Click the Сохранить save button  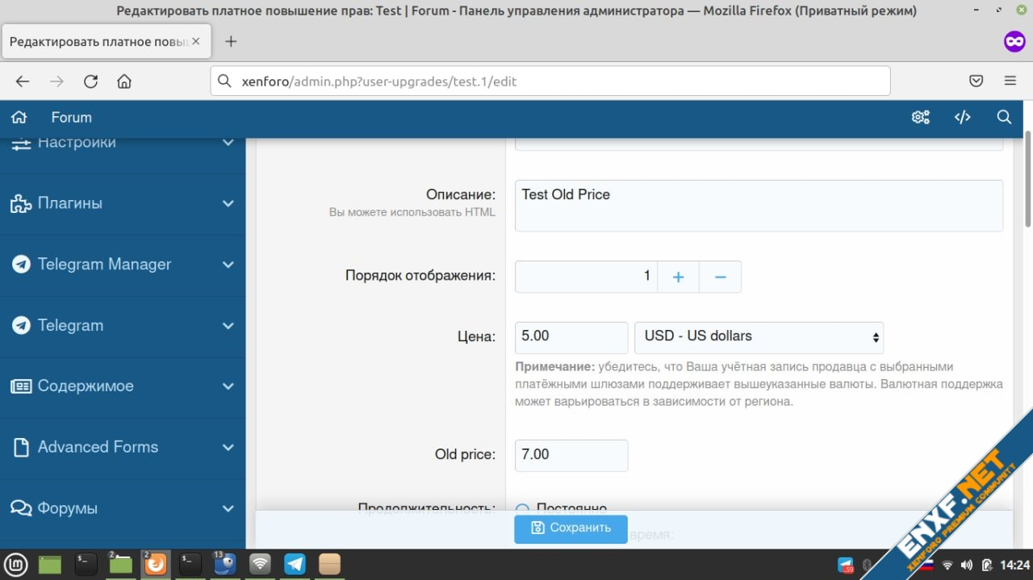tap(571, 528)
